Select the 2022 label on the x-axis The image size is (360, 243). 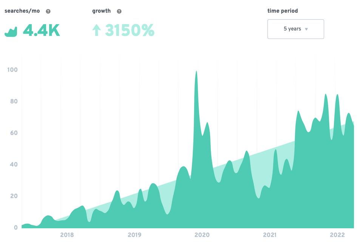click(337, 235)
